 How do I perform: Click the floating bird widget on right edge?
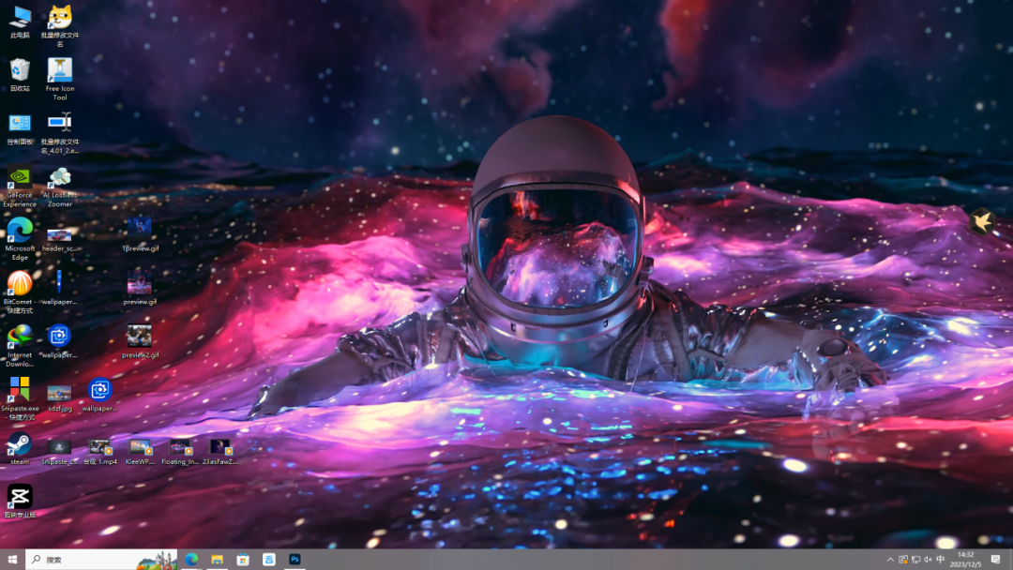982,221
